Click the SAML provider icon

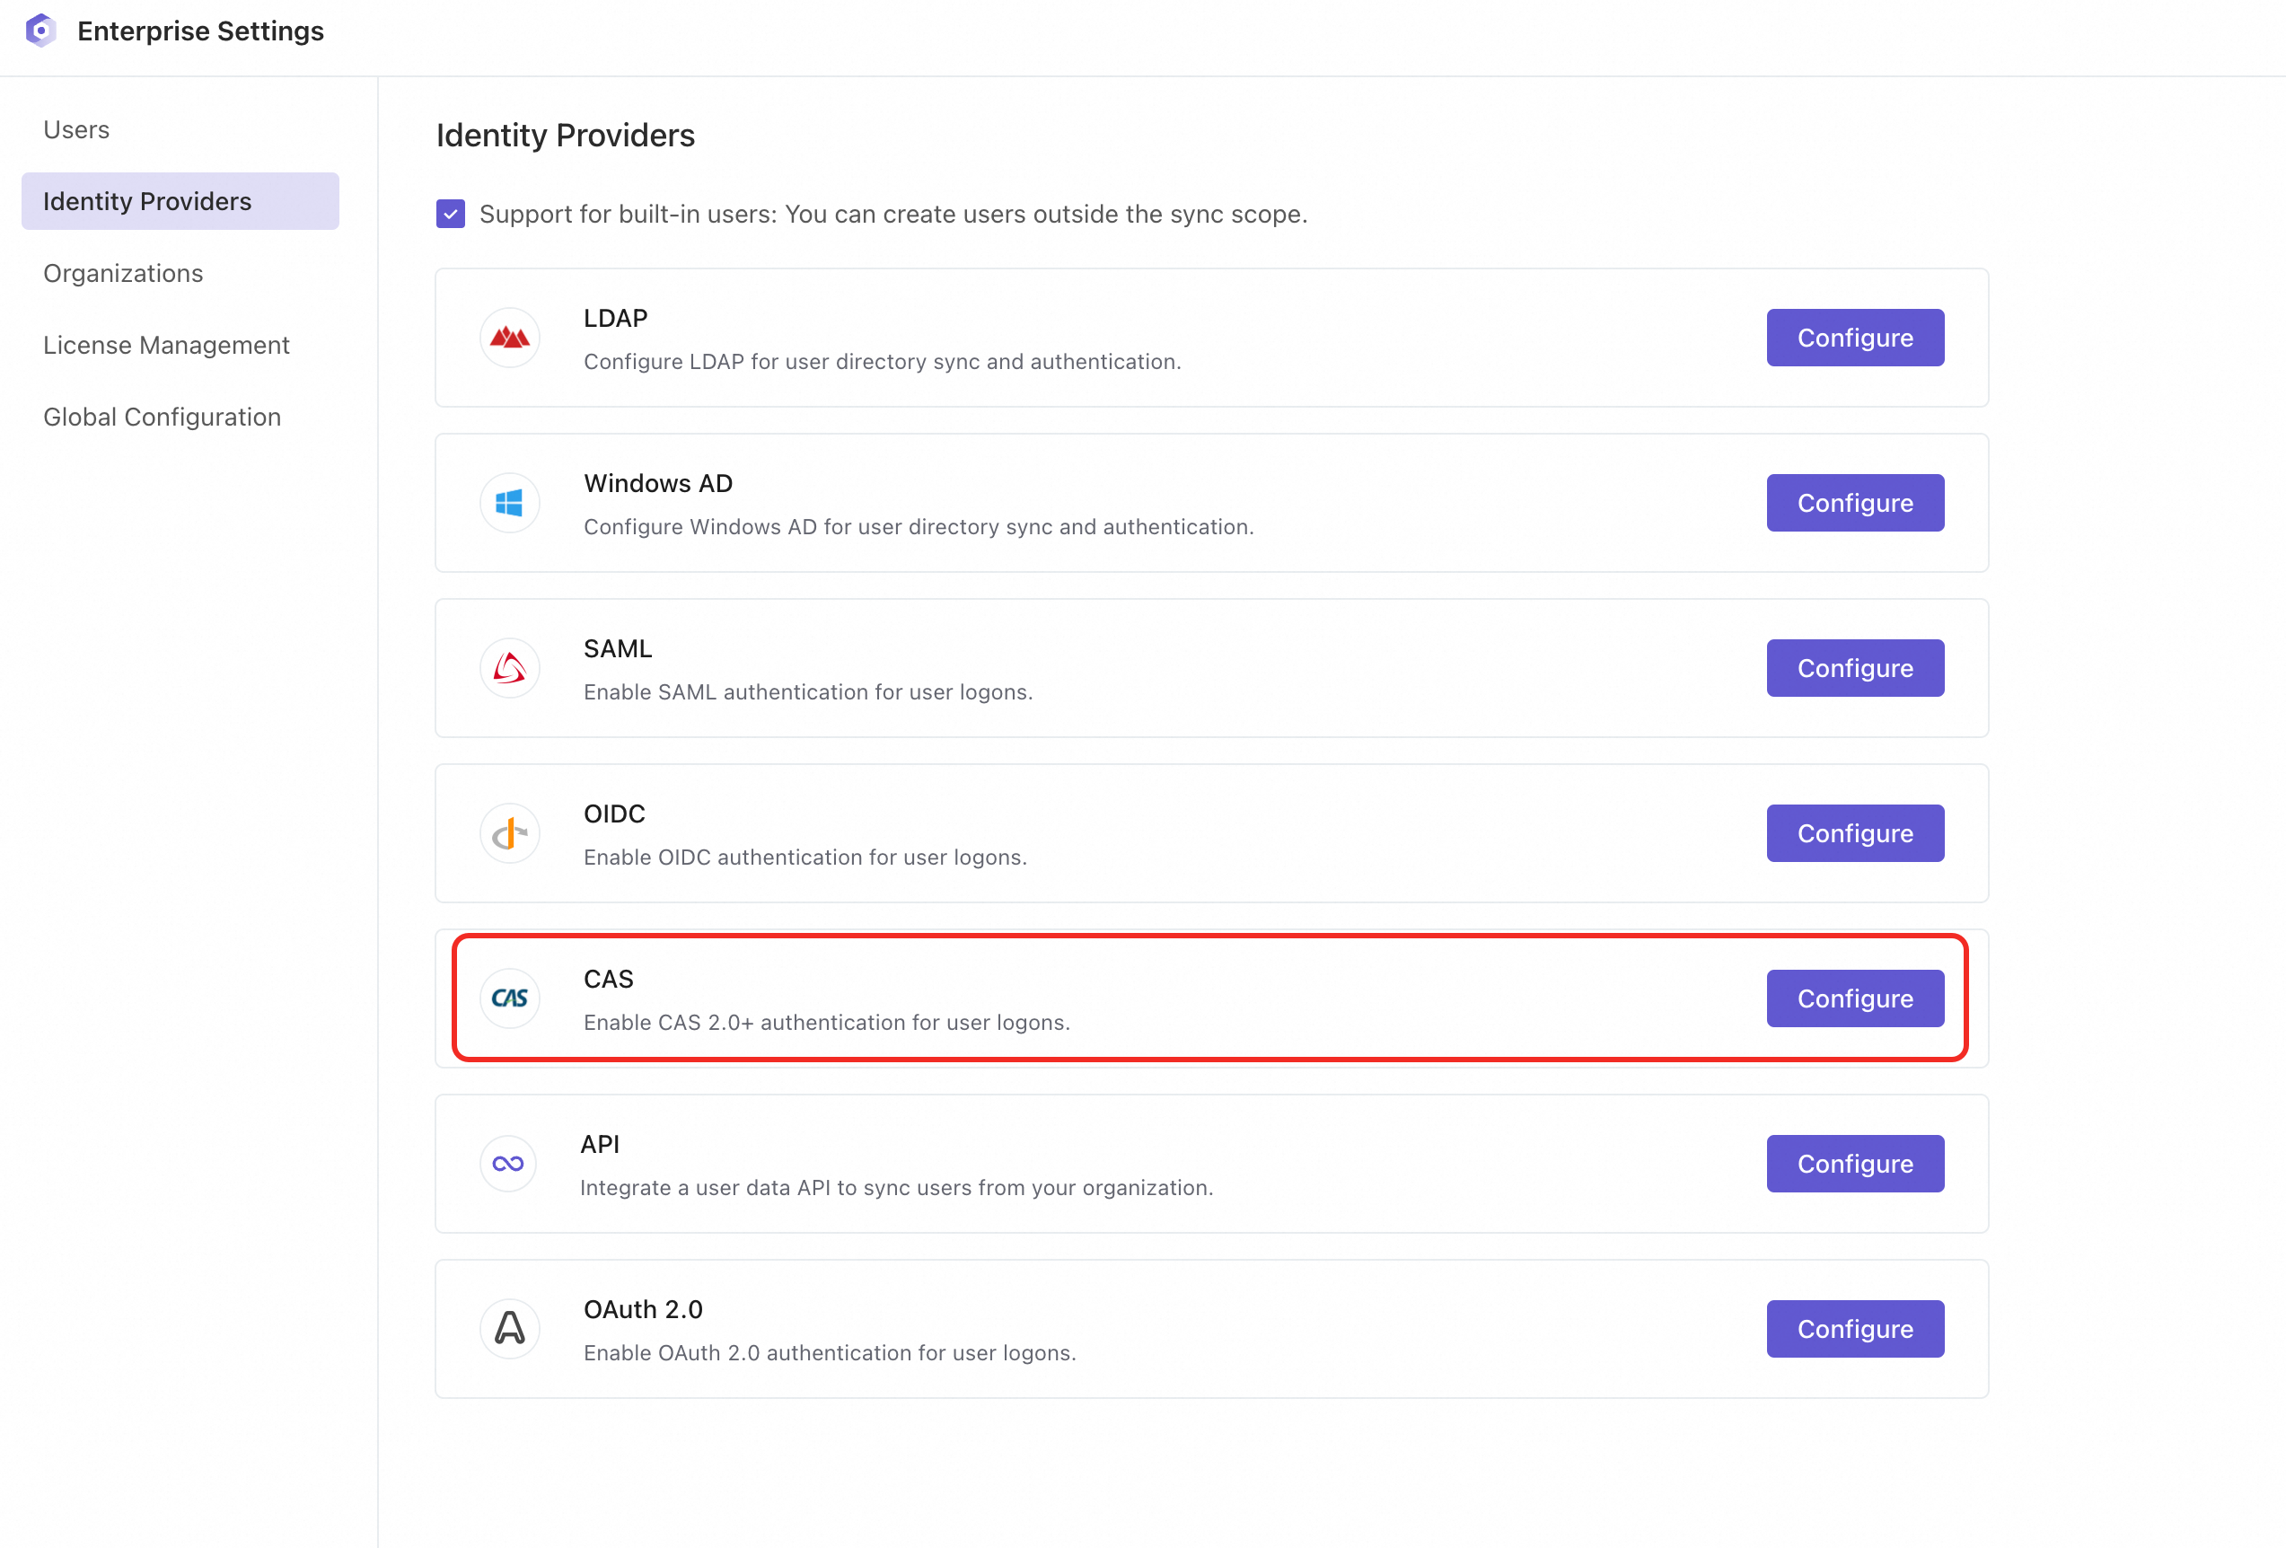point(509,669)
